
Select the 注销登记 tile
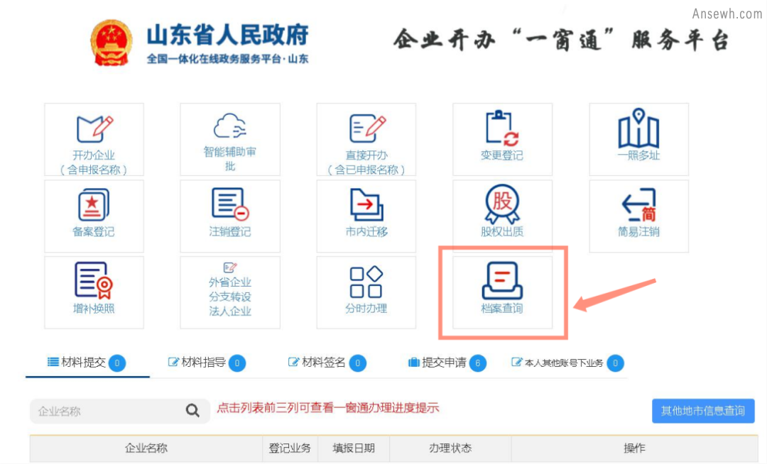pos(230,216)
